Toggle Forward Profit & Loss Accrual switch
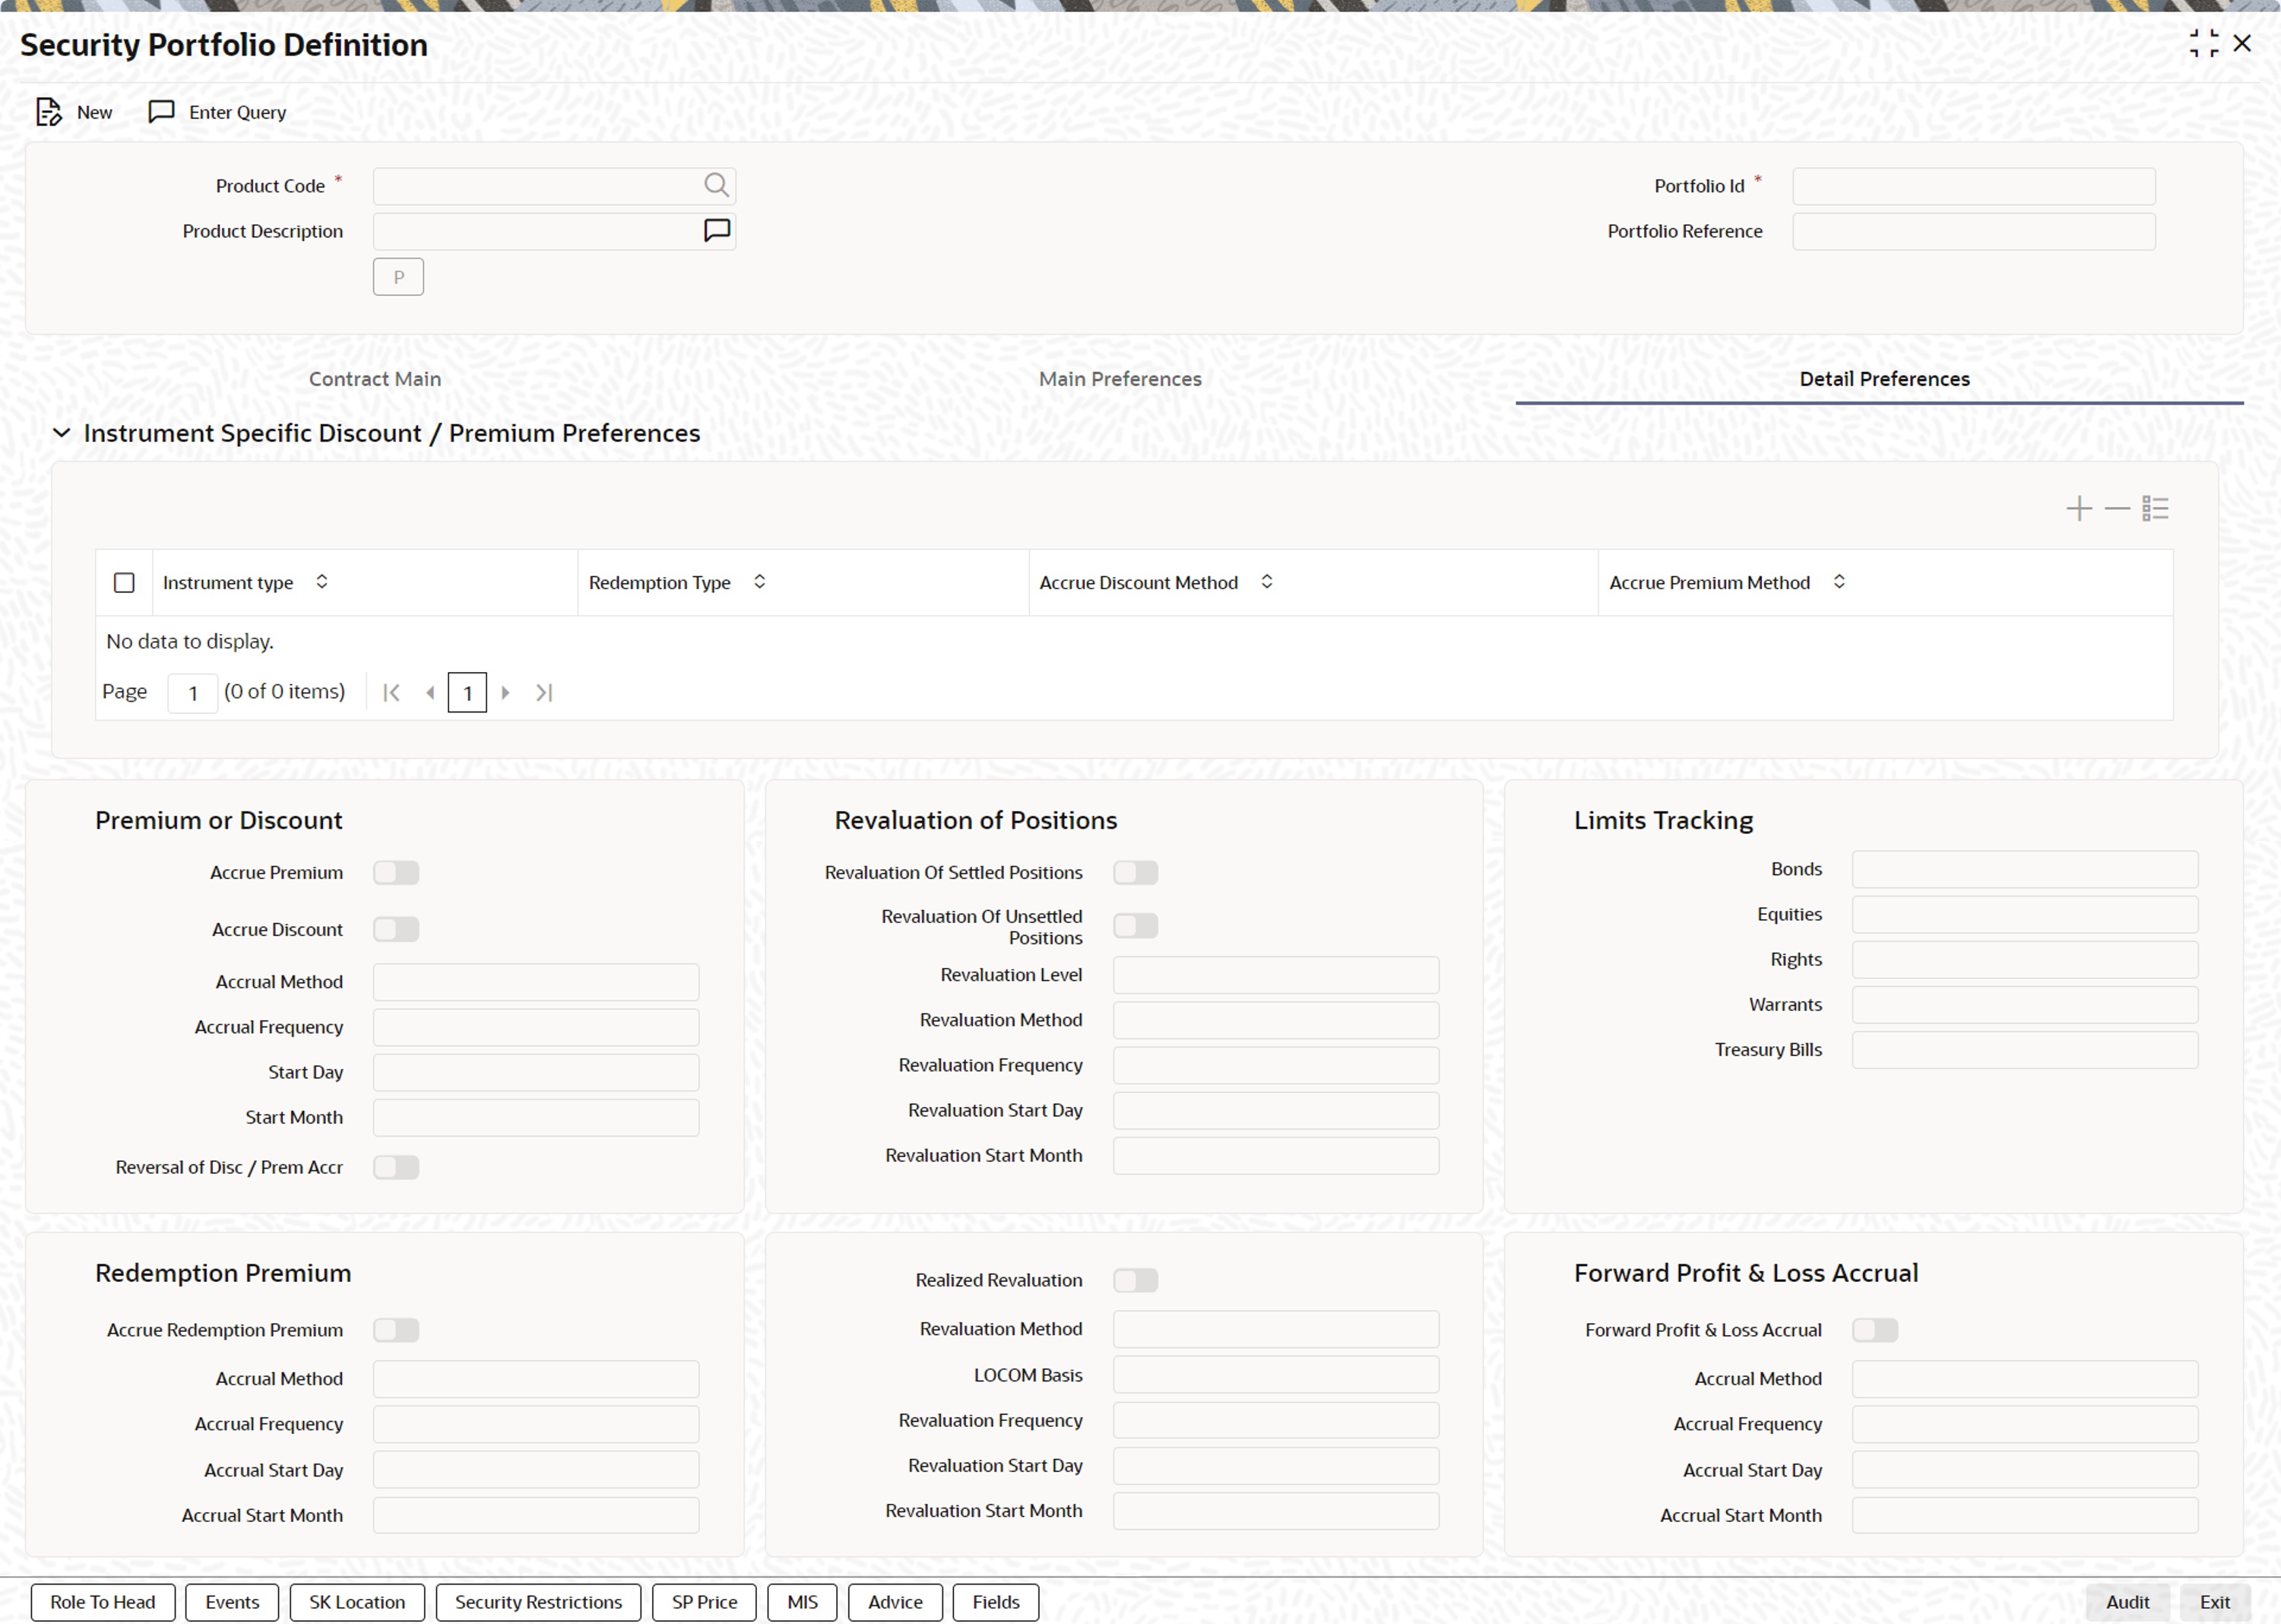The image size is (2281, 1624). 1874,1330
